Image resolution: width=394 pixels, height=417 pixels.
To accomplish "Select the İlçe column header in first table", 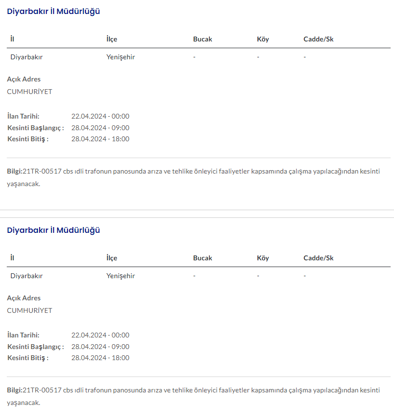I will pyautogui.click(x=112, y=39).
